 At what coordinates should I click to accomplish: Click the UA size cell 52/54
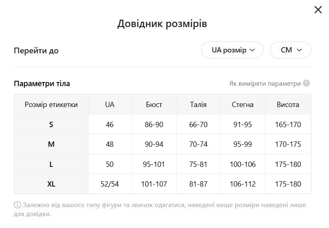(109, 184)
